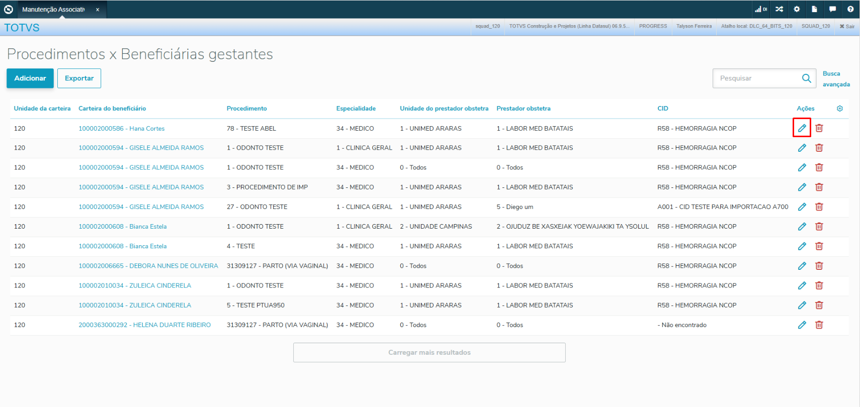The image size is (860, 407).
Task: Click the TOTVS home logo icon
Action: click(9, 9)
